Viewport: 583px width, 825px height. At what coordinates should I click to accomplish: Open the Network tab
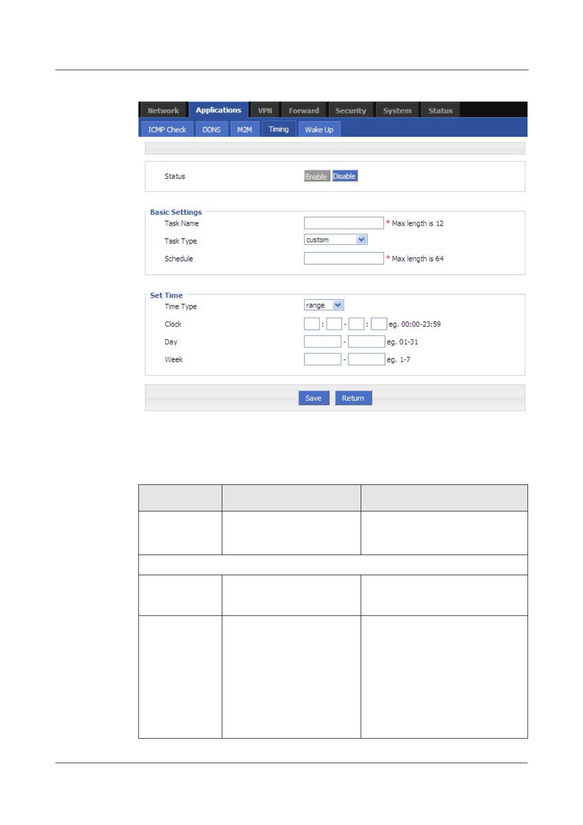163,110
